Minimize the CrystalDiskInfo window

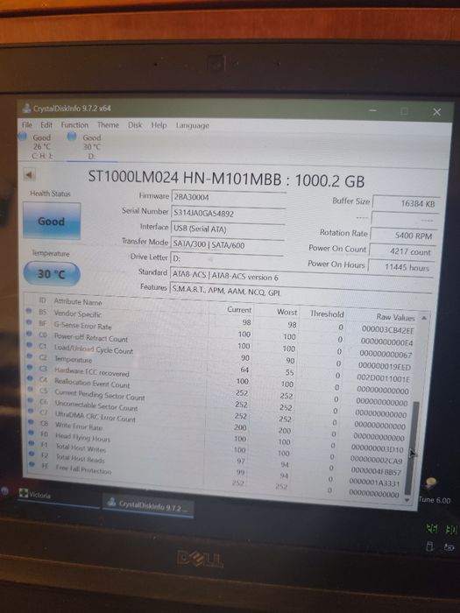[372, 110]
